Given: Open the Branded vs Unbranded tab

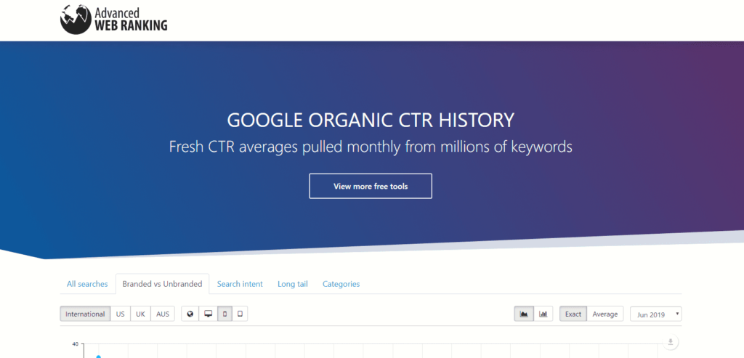Looking at the screenshot, I should click(162, 284).
